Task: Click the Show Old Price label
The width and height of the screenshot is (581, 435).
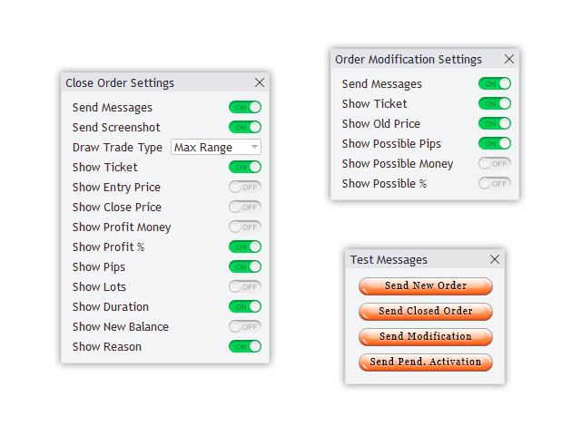Action: pos(381,123)
